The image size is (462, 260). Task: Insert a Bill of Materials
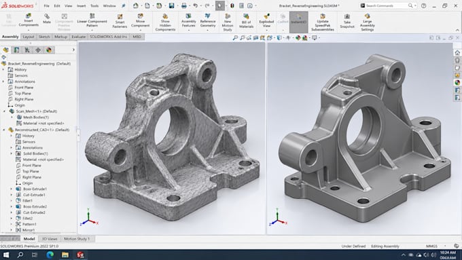coord(247,21)
